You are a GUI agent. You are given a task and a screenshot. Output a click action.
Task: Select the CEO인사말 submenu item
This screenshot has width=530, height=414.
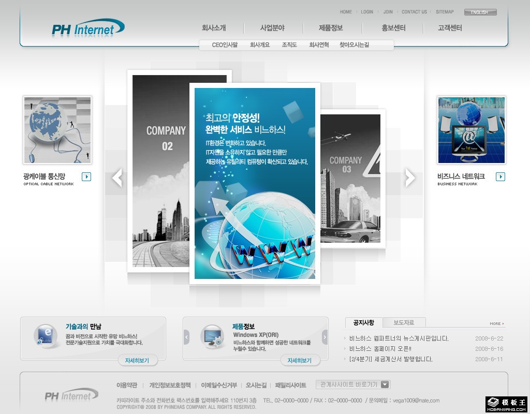[x=225, y=45]
